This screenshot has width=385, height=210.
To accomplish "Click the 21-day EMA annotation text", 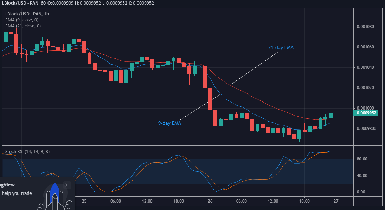I will pyautogui.click(x=281, y=48).
